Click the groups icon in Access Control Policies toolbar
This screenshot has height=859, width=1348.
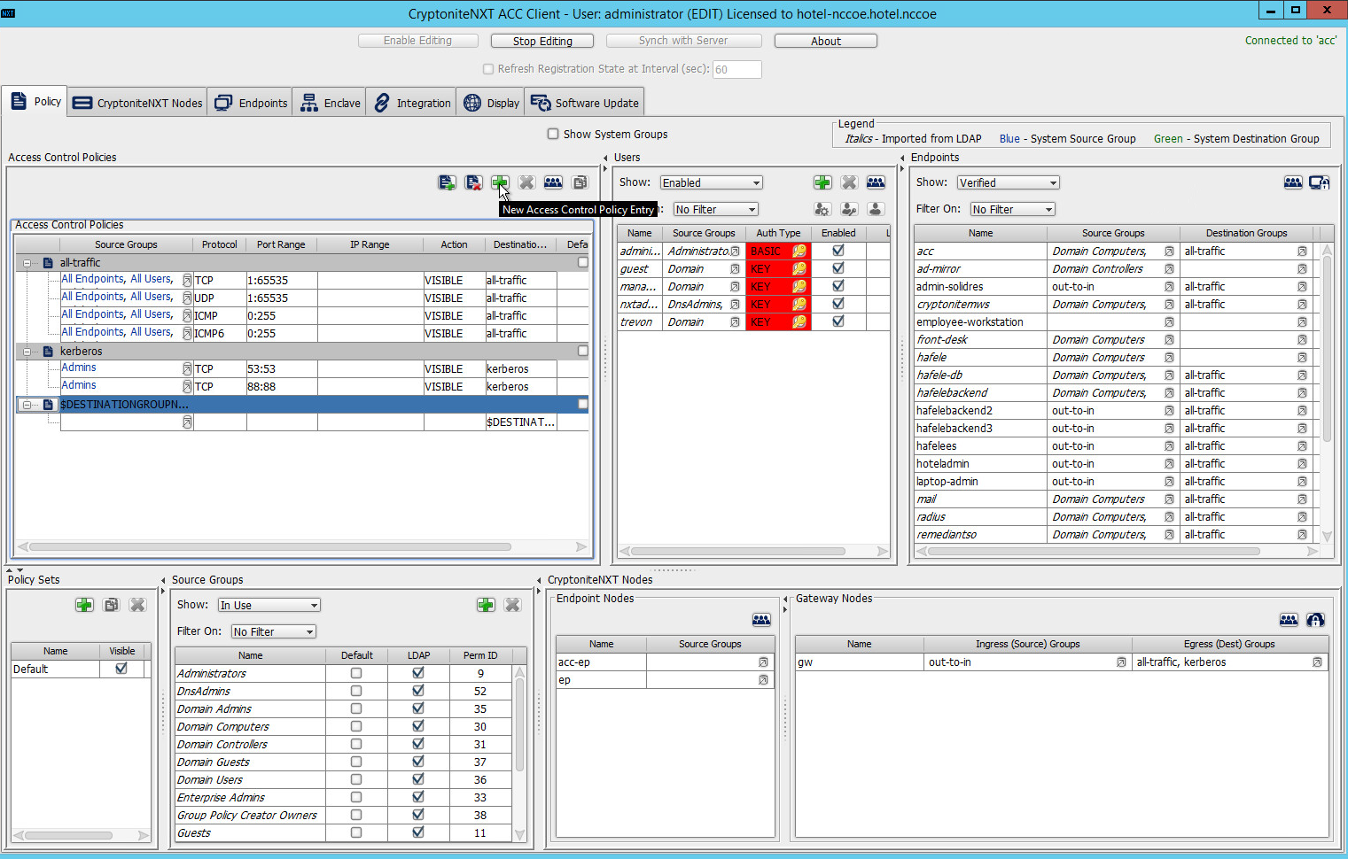pyautogui.click(x=553, y=182)
